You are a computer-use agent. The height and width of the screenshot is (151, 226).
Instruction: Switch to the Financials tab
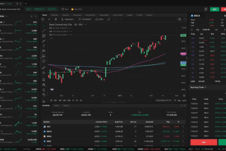point(77,15)
